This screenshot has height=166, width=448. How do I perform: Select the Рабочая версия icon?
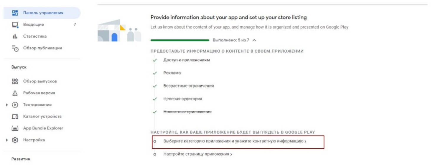pos(15,93)
